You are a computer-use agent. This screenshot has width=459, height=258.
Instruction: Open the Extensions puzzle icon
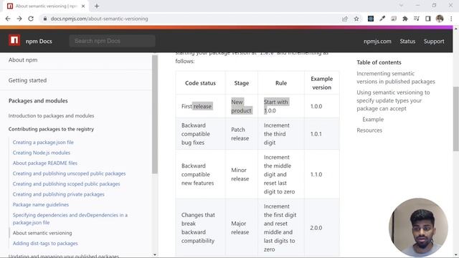tap(405, 19)
